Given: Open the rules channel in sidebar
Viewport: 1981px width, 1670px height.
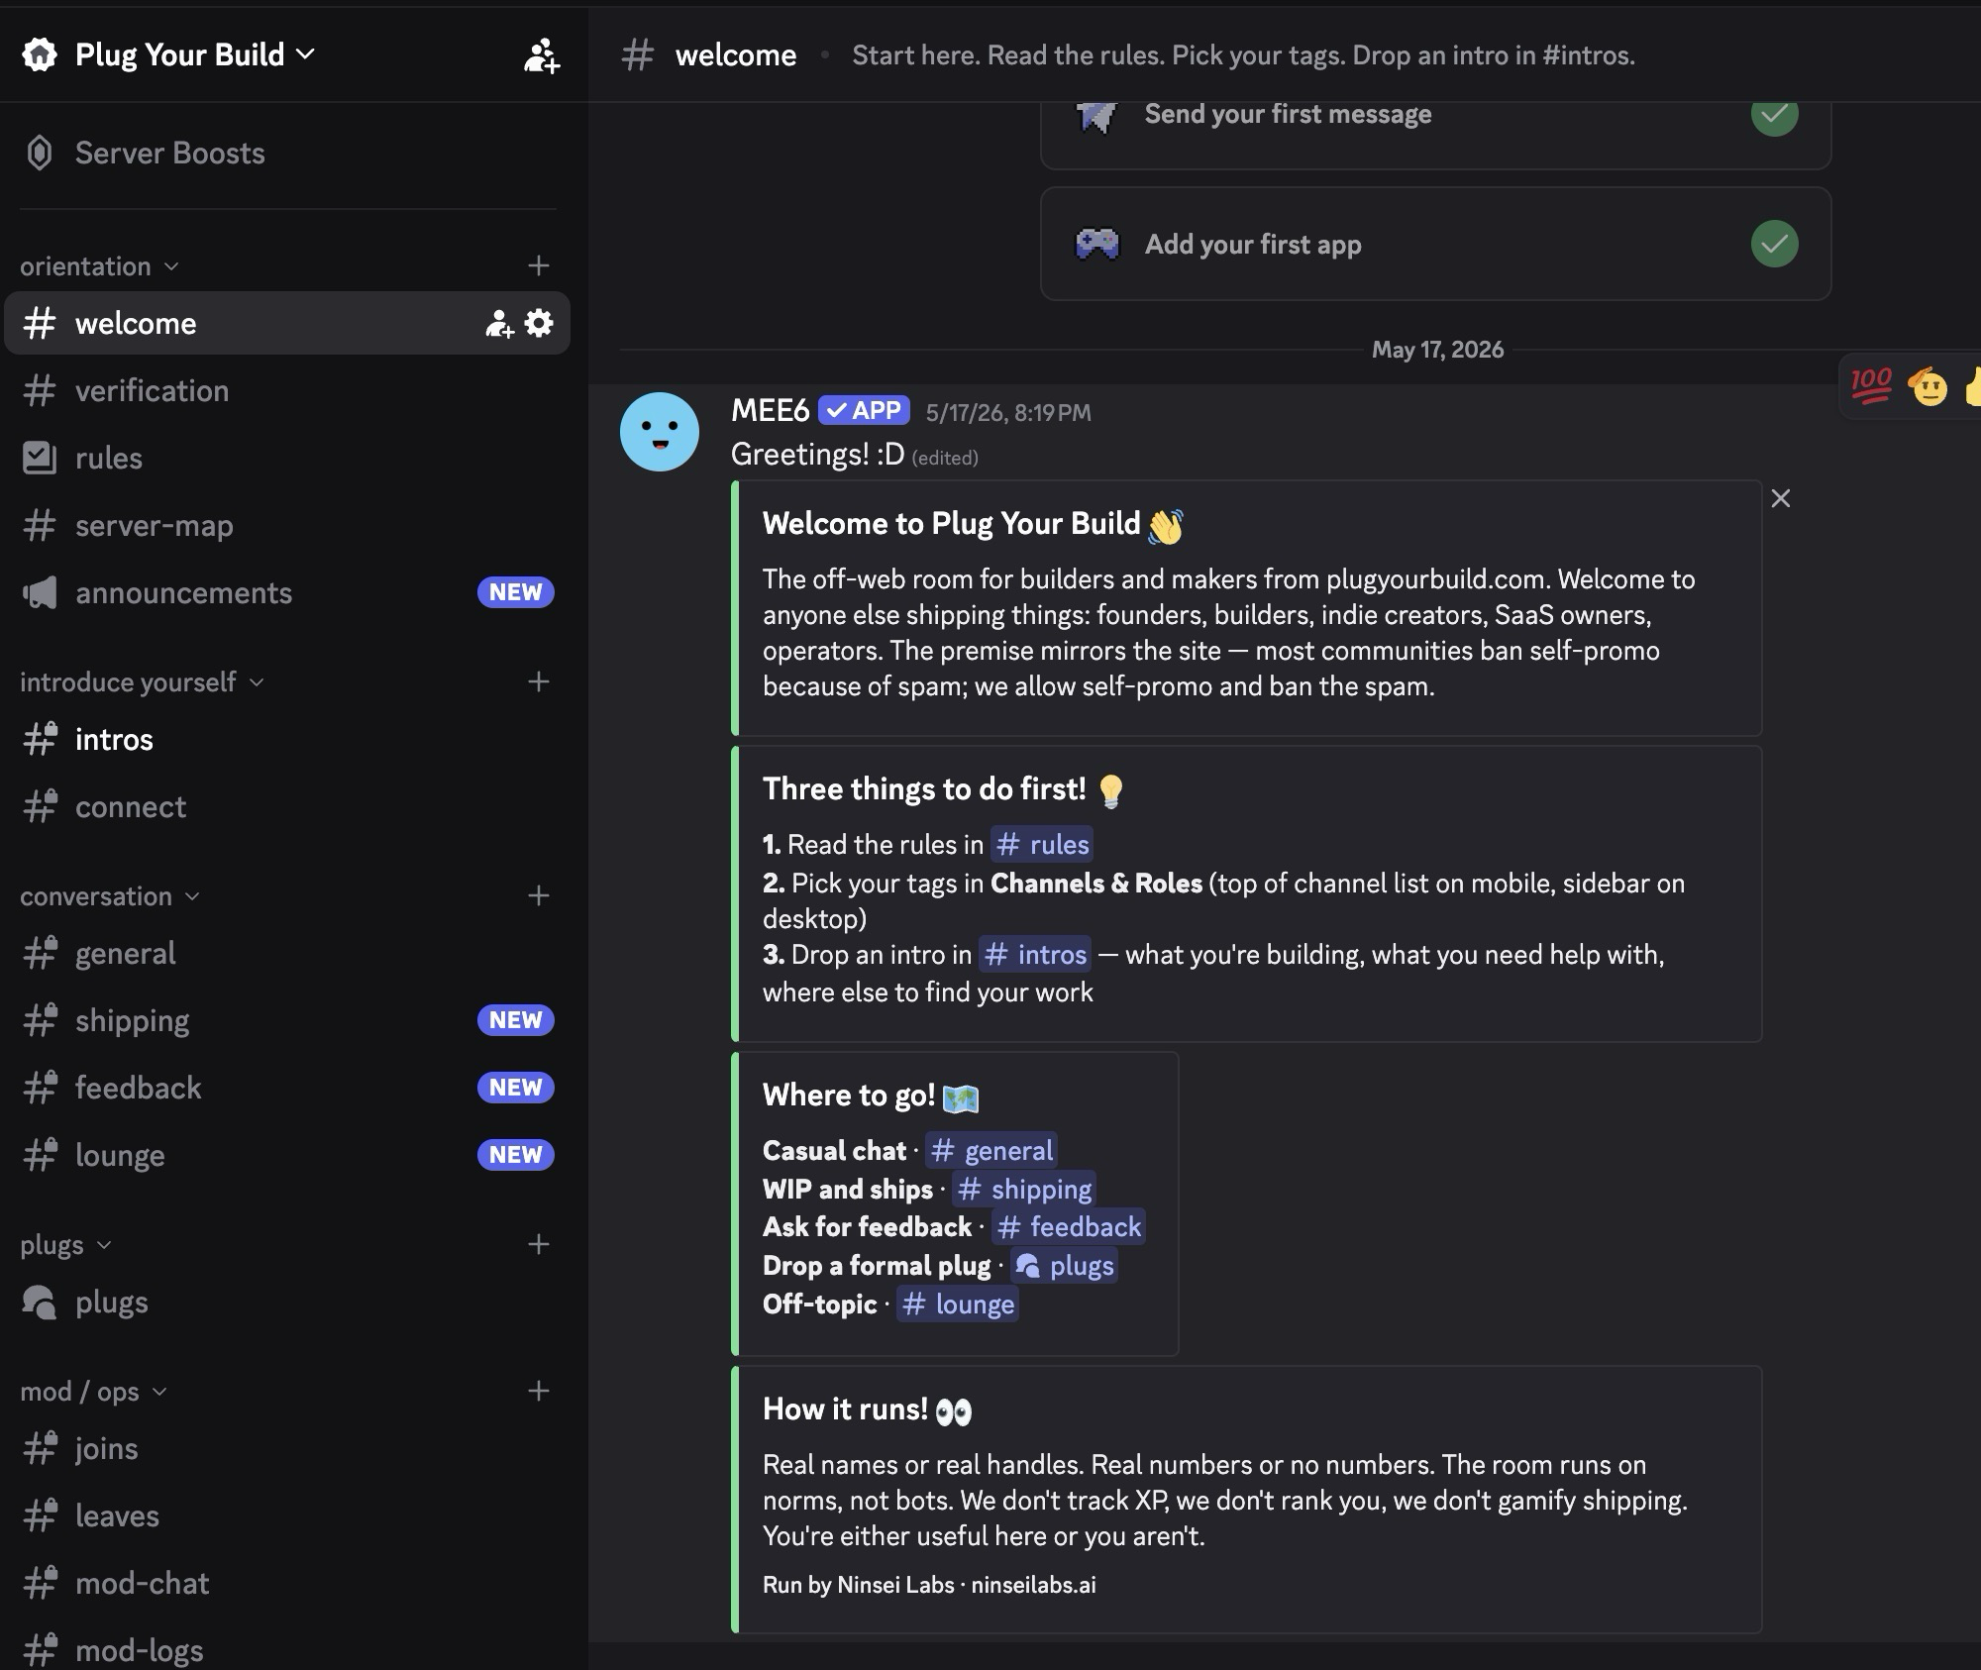Looking at the screenshot, I should pos(286,459).
